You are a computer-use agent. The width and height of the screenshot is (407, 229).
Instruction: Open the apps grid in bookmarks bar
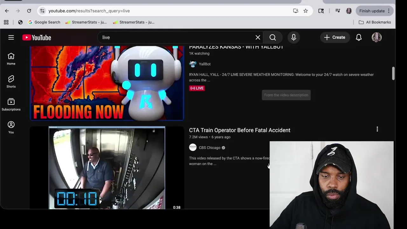[6, 22]
